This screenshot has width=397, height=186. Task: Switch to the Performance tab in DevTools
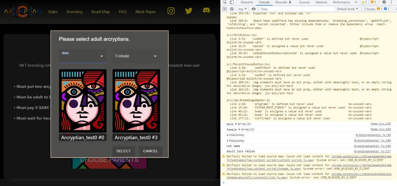[341, 2]
